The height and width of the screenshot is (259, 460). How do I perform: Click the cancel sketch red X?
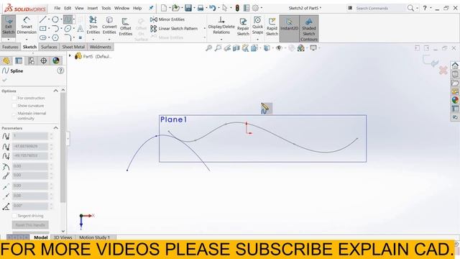click(443, 71)
